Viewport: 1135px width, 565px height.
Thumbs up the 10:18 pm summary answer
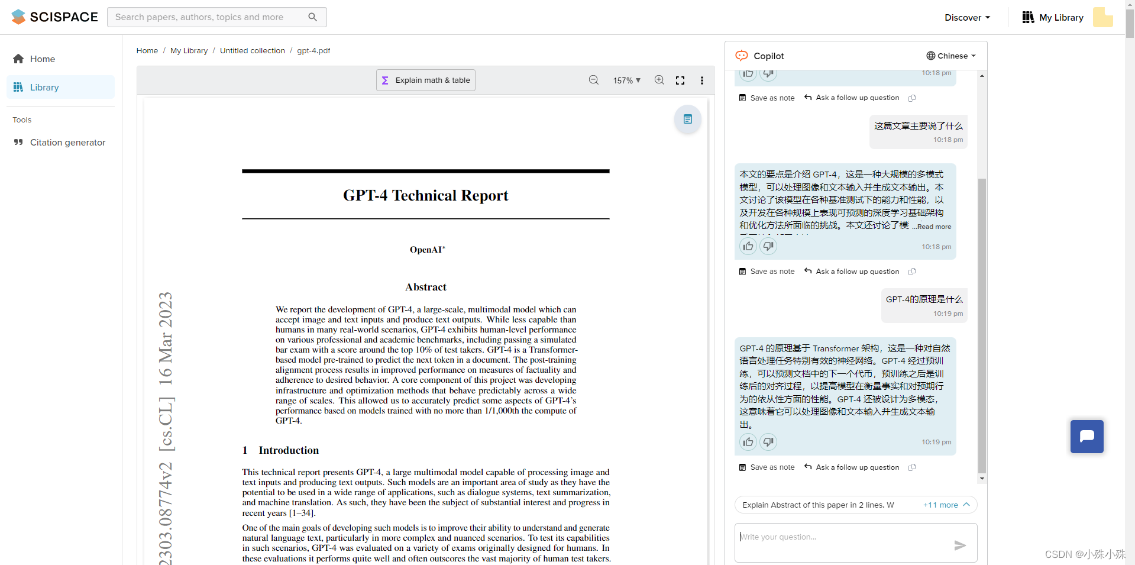pyautogui.click(x=748, y=246)
